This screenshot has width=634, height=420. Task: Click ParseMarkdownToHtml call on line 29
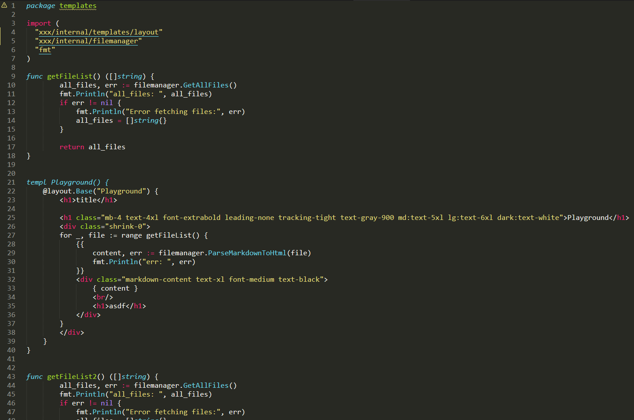[x=247, y=253]
